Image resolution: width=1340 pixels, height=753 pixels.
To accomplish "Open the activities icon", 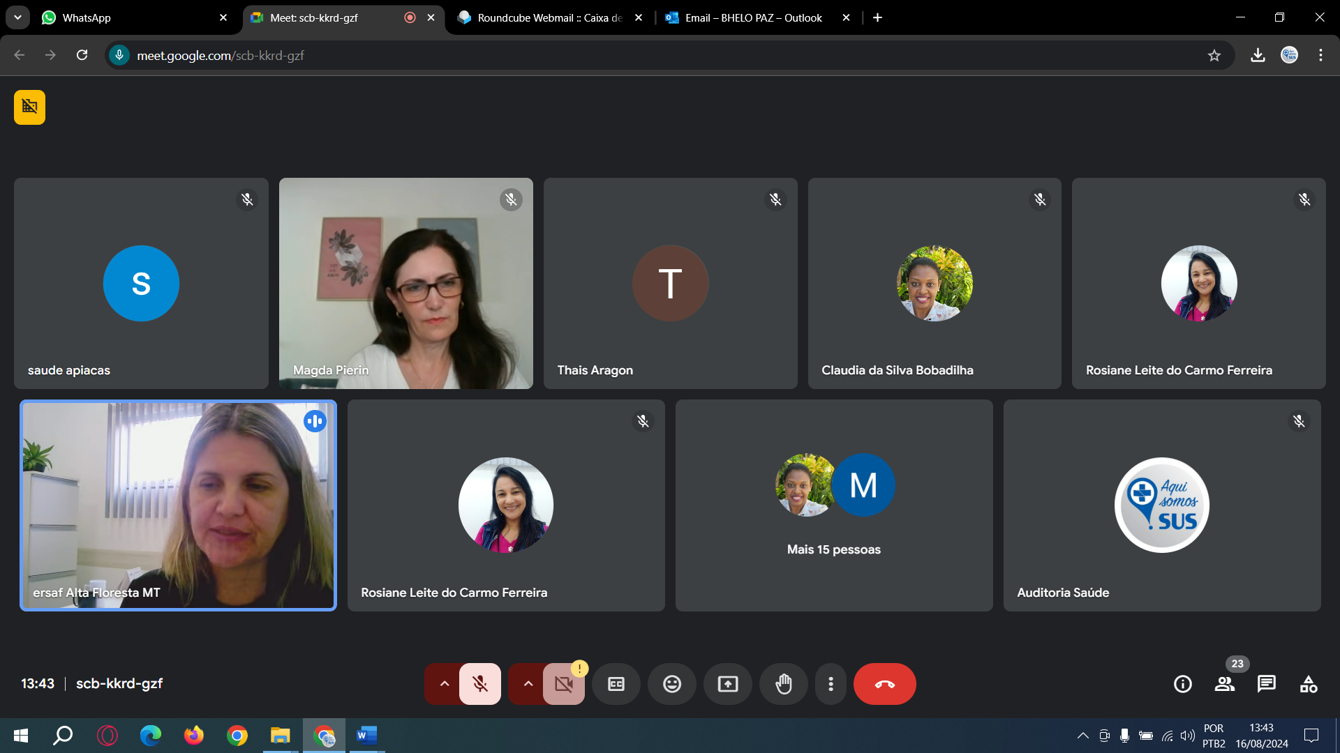I will (x=1309, y=684).
